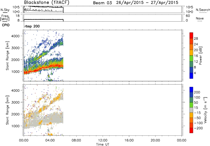Screen dimensions: 210x146
Task: Click the "28" label on Power color bar
Action: pos(196,38)
